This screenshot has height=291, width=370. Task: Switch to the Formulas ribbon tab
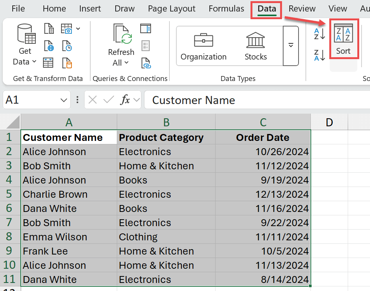tap(226, 9)
